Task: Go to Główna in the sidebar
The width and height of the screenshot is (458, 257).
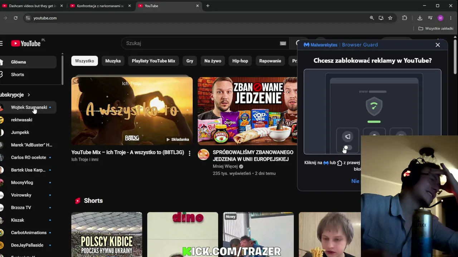Action: [28, 62]
